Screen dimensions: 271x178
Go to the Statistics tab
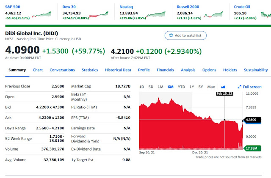(x=90, y=70)
